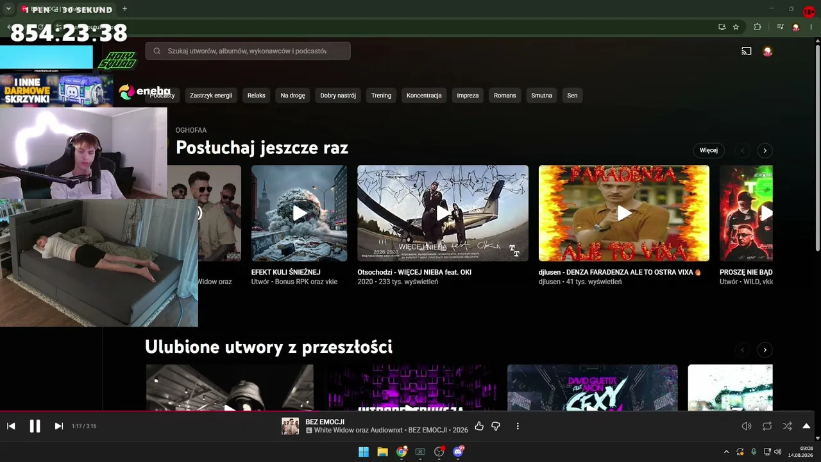Skip to the next track
Screen dimensions: 821x462
[x=59, y=426]
